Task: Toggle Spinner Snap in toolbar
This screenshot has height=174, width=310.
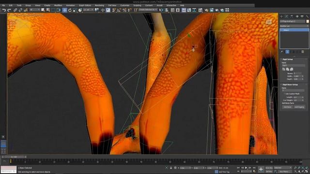Action: click(x=129, y=10)
